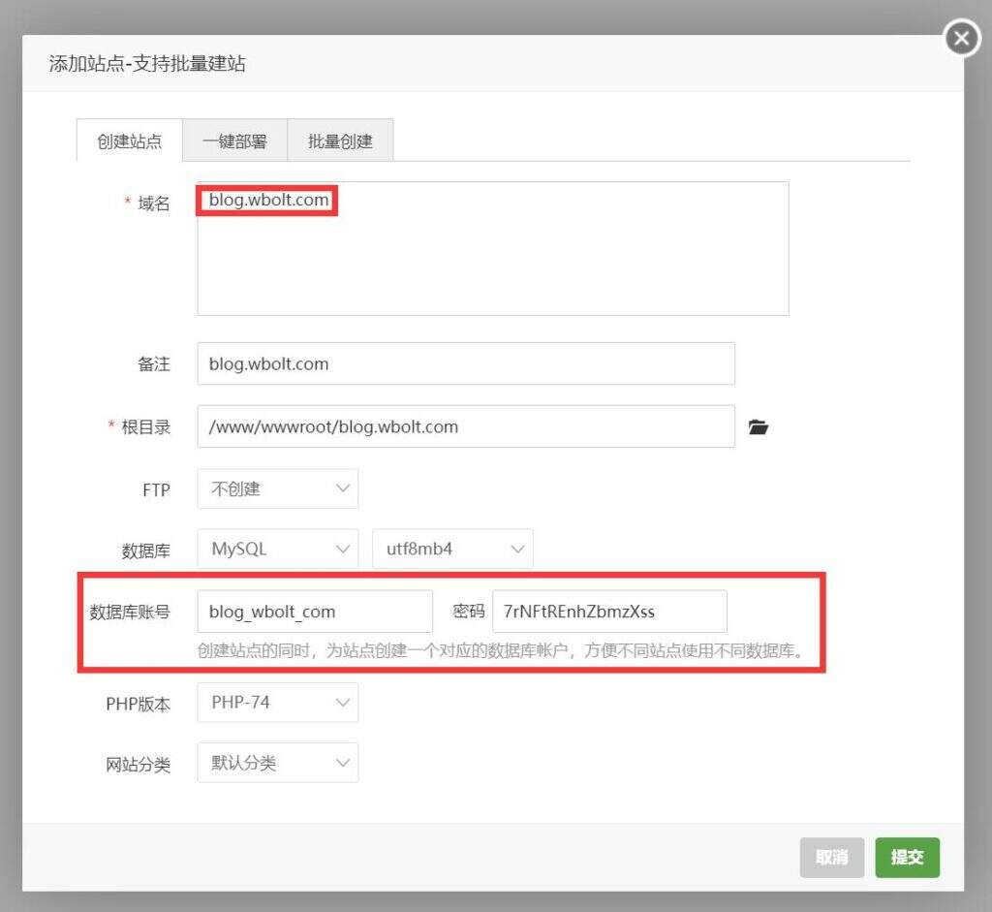Click the 域名 field label
Screen dimensions: 992x912
pyautogui.click(x=153, y=204)
